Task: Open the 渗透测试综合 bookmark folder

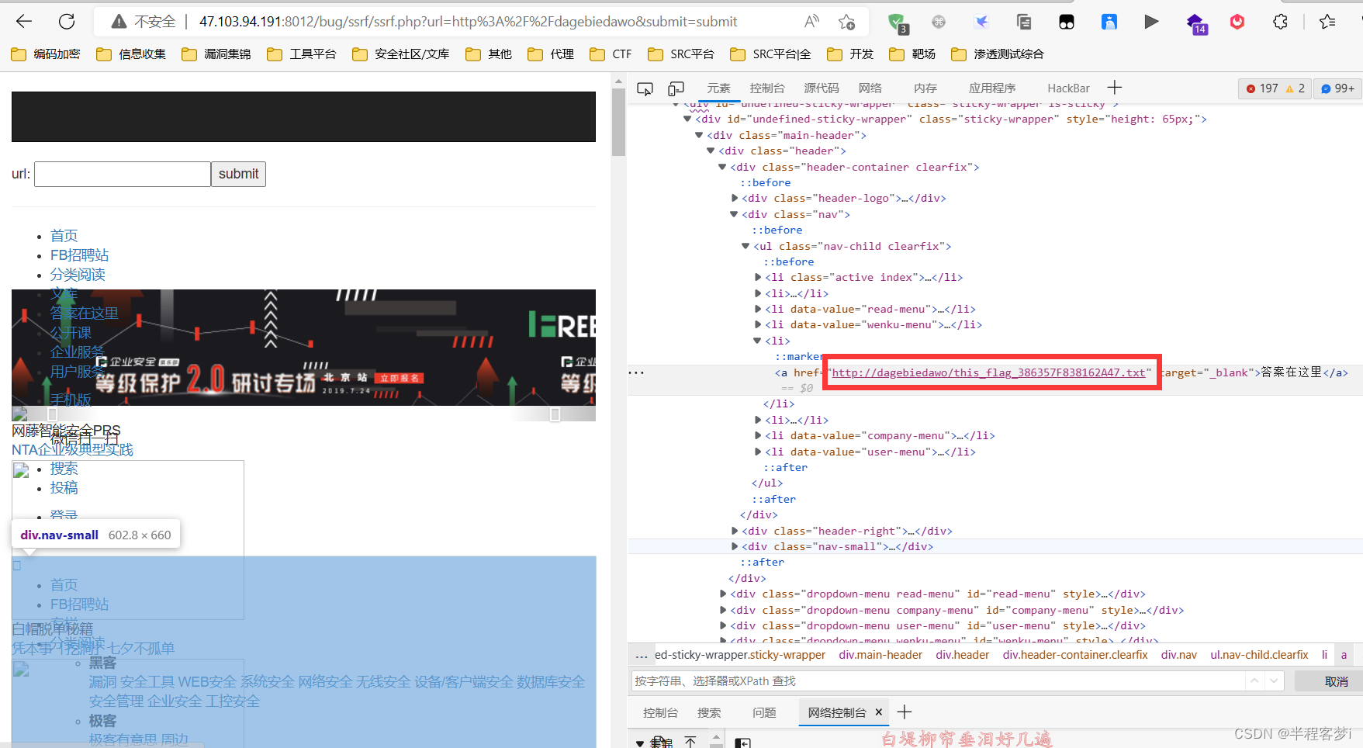Action: pos(998,54)
